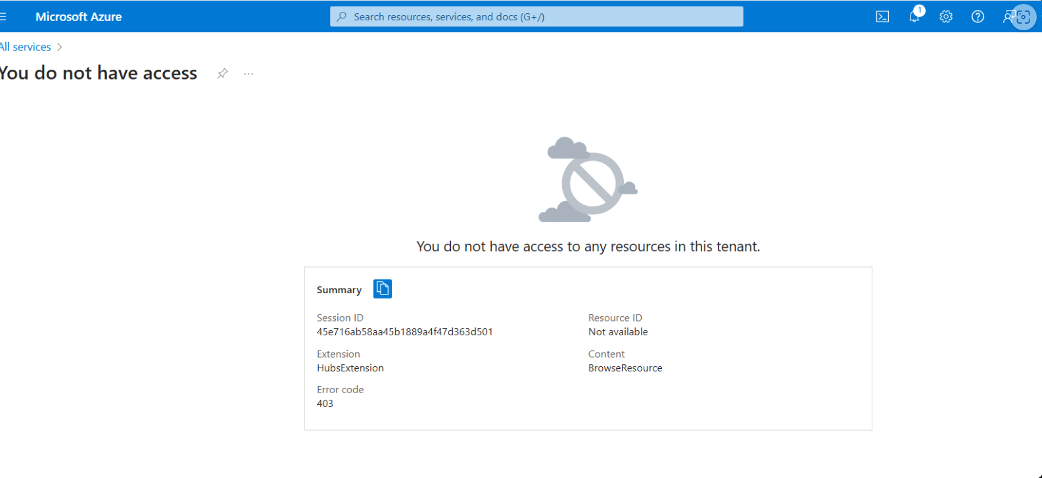
Task: Click the 'Content' label
Action: tap(606, 354)
